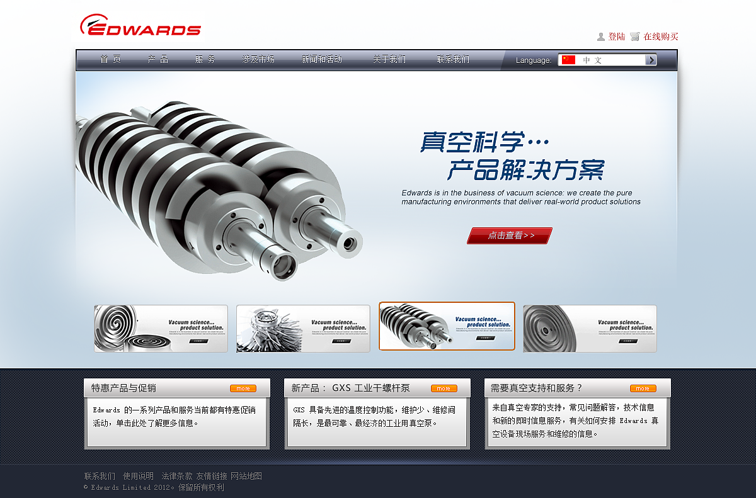Open footer 网站地图 link
This screenshot has width=756, height=498.
pyautogui.click(x=246, y=476)
